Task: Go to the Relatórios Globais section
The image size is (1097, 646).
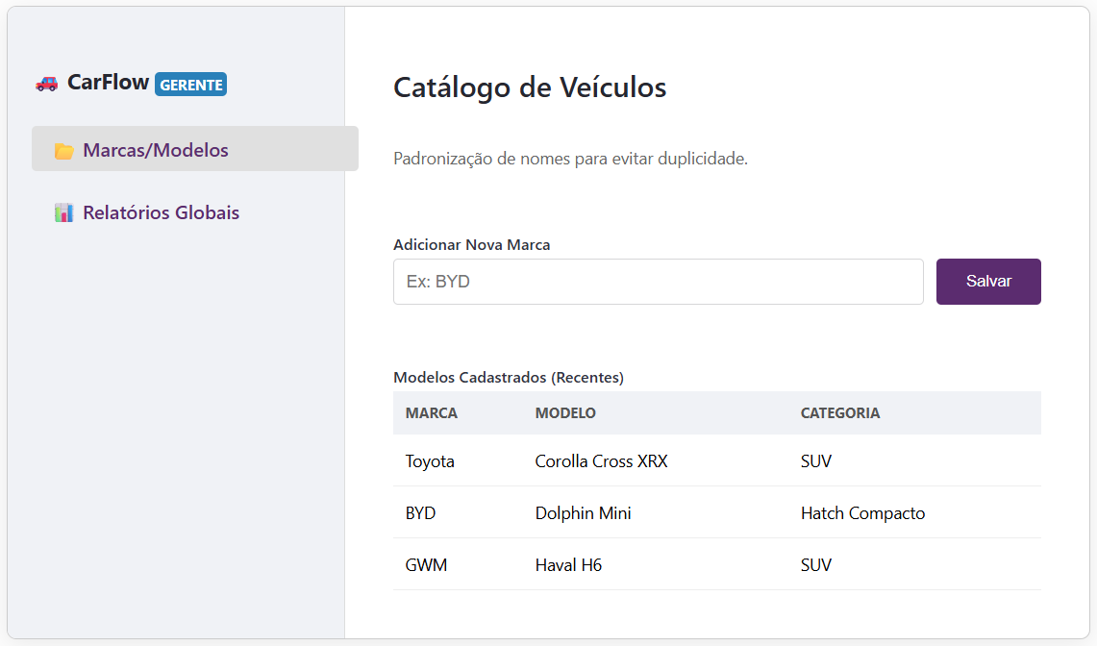Action: 161,212
